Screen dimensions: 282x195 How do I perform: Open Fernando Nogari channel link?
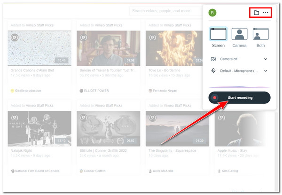[165, 91]
